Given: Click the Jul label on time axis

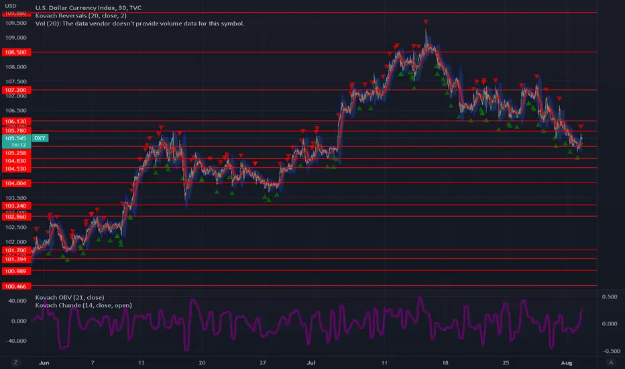Looking at the screenshot, I should (311, 362).
